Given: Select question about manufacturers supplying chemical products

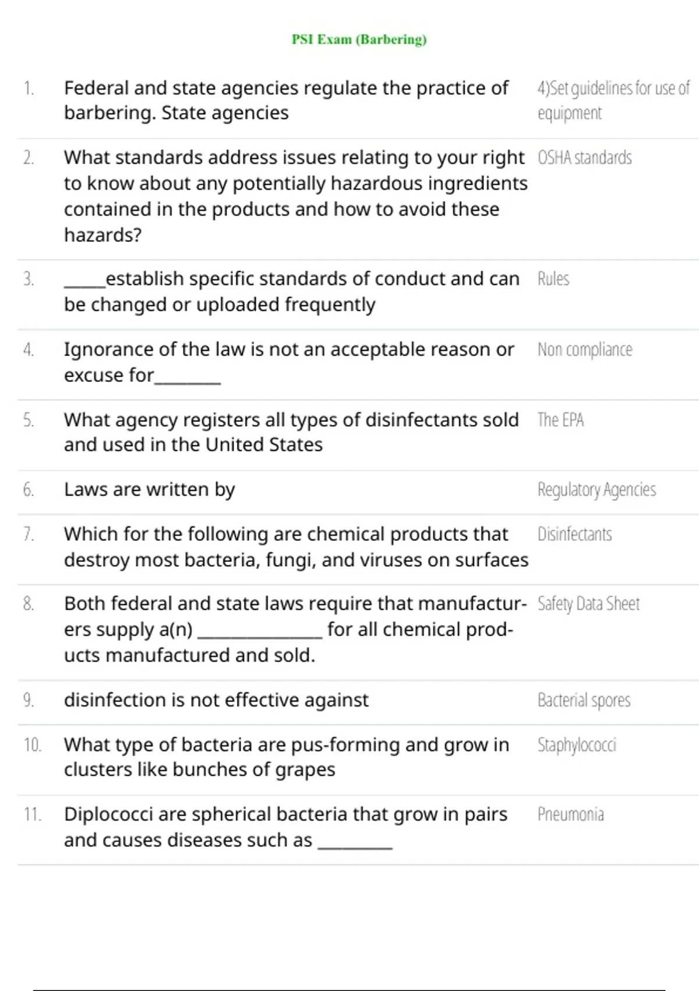Looking at the screenshot, I should [x=295, y=630].
